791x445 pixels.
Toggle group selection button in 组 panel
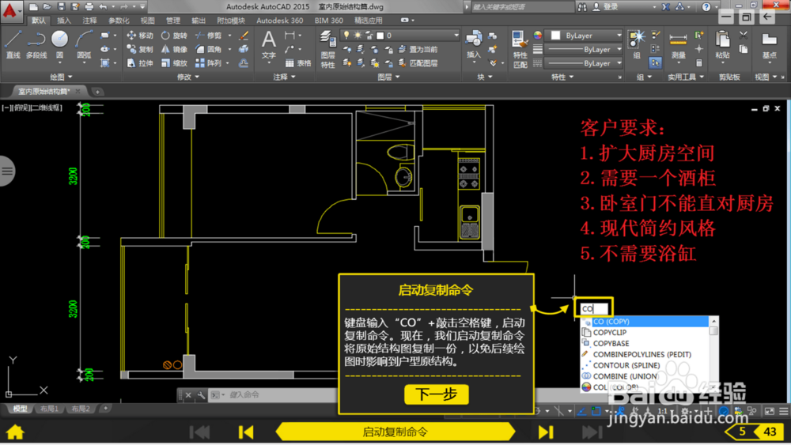click(x=655, y=62)
